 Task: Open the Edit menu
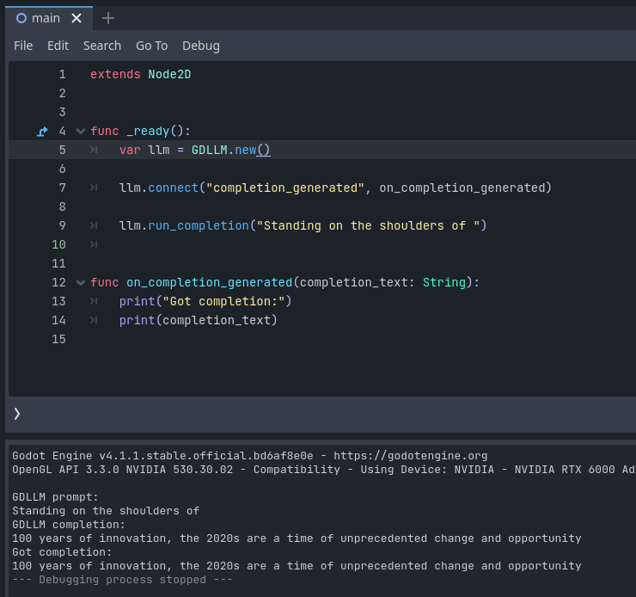point(58,46)
